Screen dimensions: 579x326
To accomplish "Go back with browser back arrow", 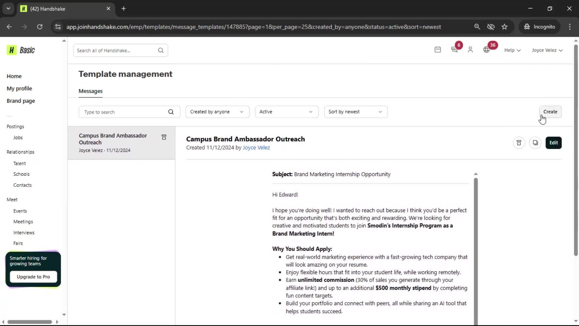I will click(x=9, y=27).
